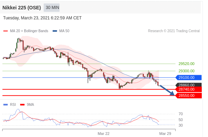
Task: Click the MA 50 legend text
Action: click(x=64, y=31)
